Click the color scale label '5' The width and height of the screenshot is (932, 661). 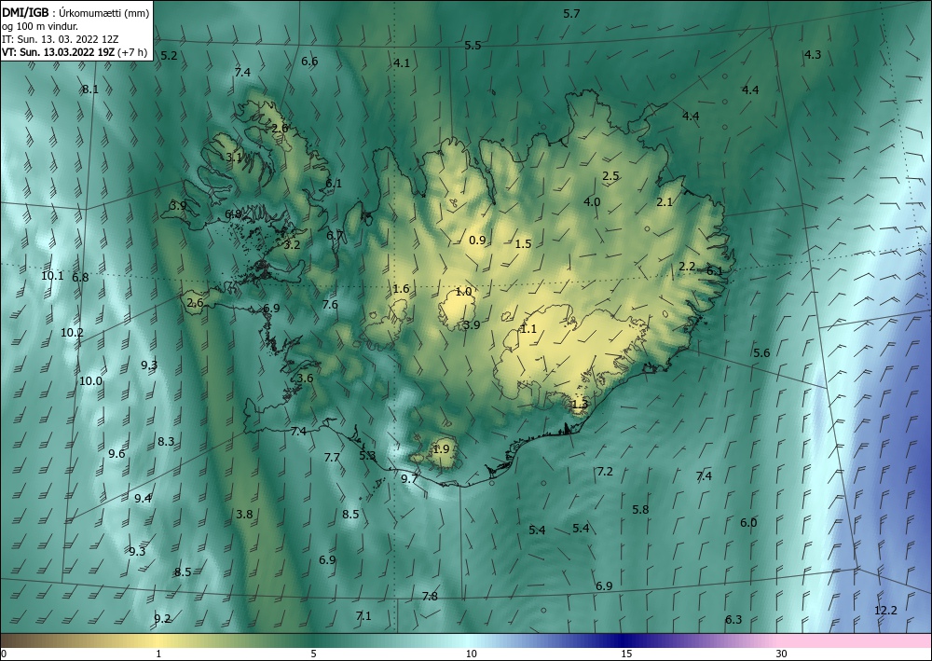click(313, 654)
